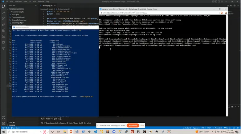Open the Windows Start menu
This screenshot has width=241, height=134.
[3, 132]
